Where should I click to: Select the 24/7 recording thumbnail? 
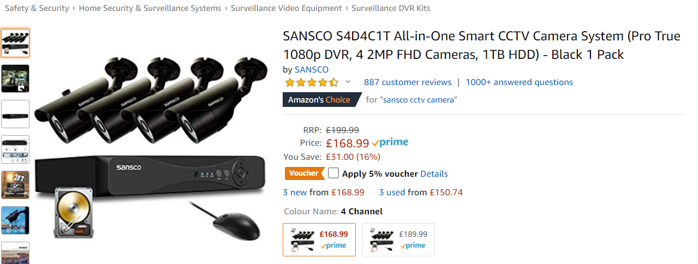point(15,185)
